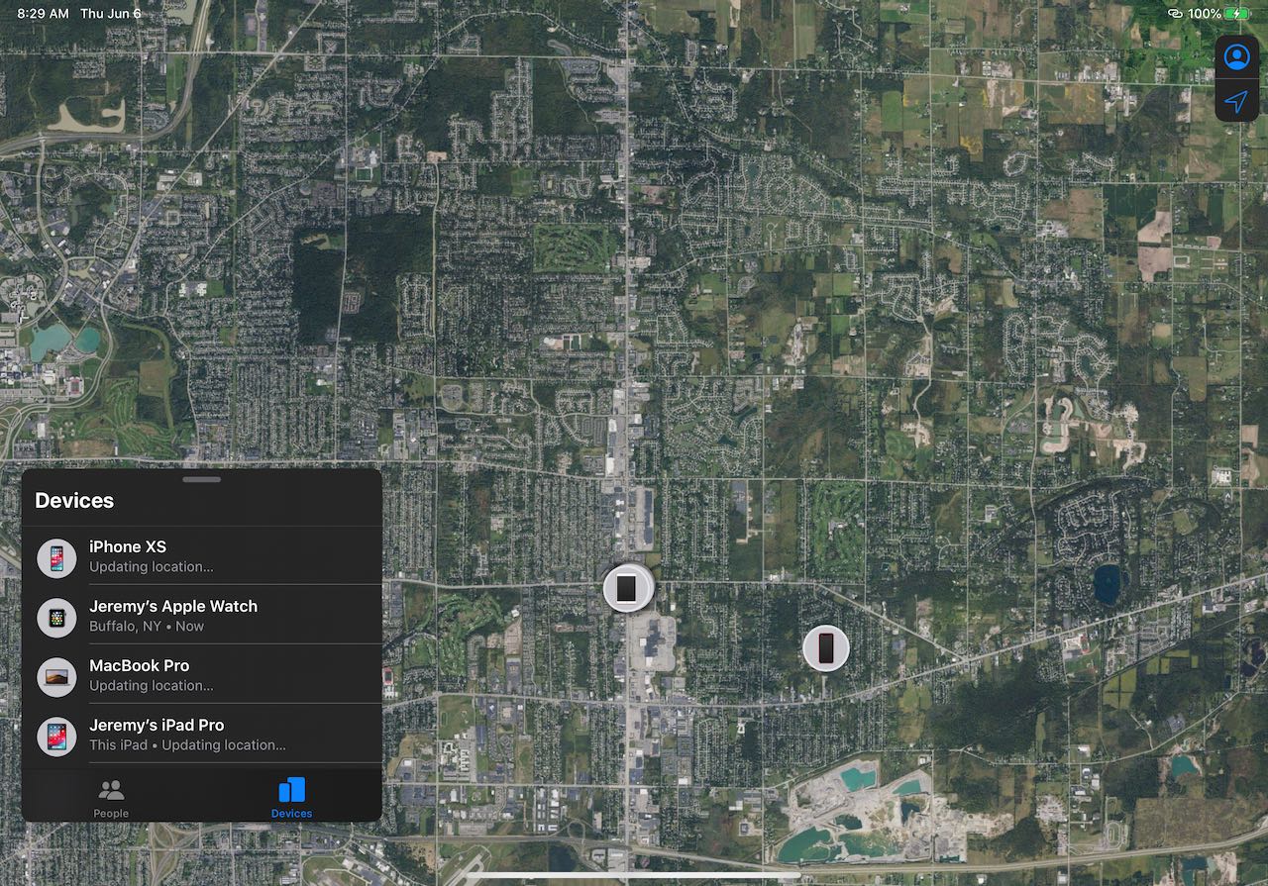This screenshot has width=1268, height=886.
Task: Tap the "Devices" panel heading
Action: point(74,501)
